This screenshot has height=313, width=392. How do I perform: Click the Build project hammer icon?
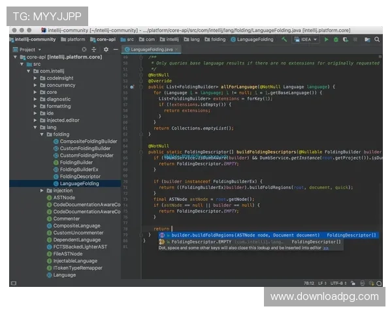[x=284, y=39]
